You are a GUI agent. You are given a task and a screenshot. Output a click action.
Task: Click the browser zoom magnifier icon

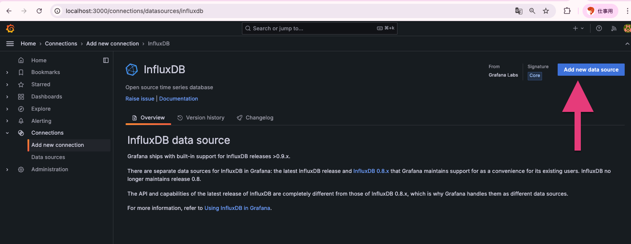[532, 11]
